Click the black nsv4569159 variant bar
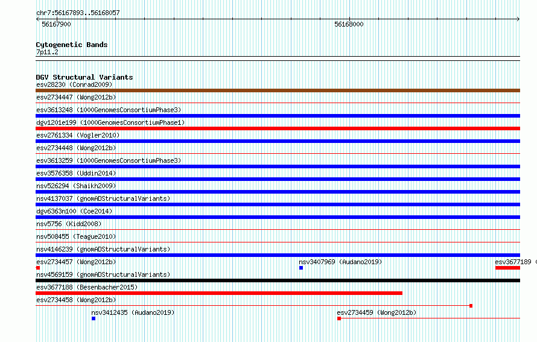Viewport: 537px width, 342px height. click(278, 280)
